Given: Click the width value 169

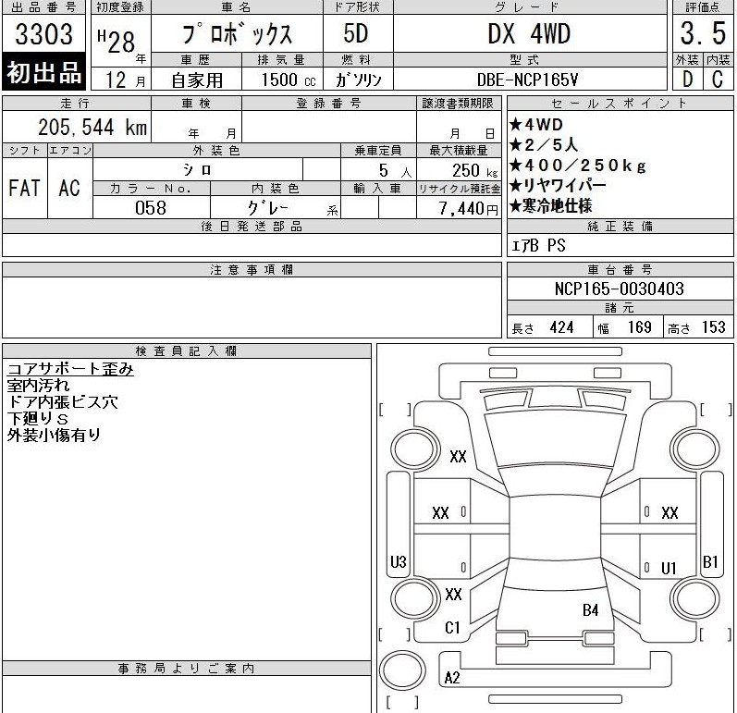Looking at the screenshot, I should pos(640,327).
